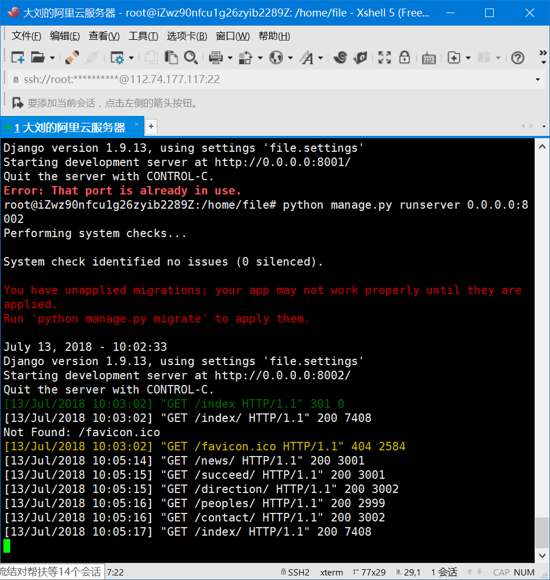Click the font A icon
Screen dimensions: 550x580
[x=306, y=57]
